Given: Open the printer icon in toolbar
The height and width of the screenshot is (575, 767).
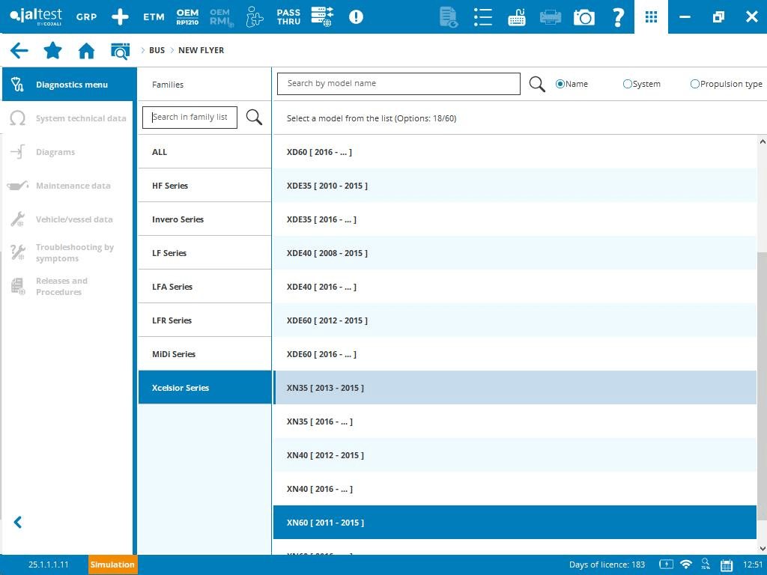Looking at the screenshot, I should [551, 16].
